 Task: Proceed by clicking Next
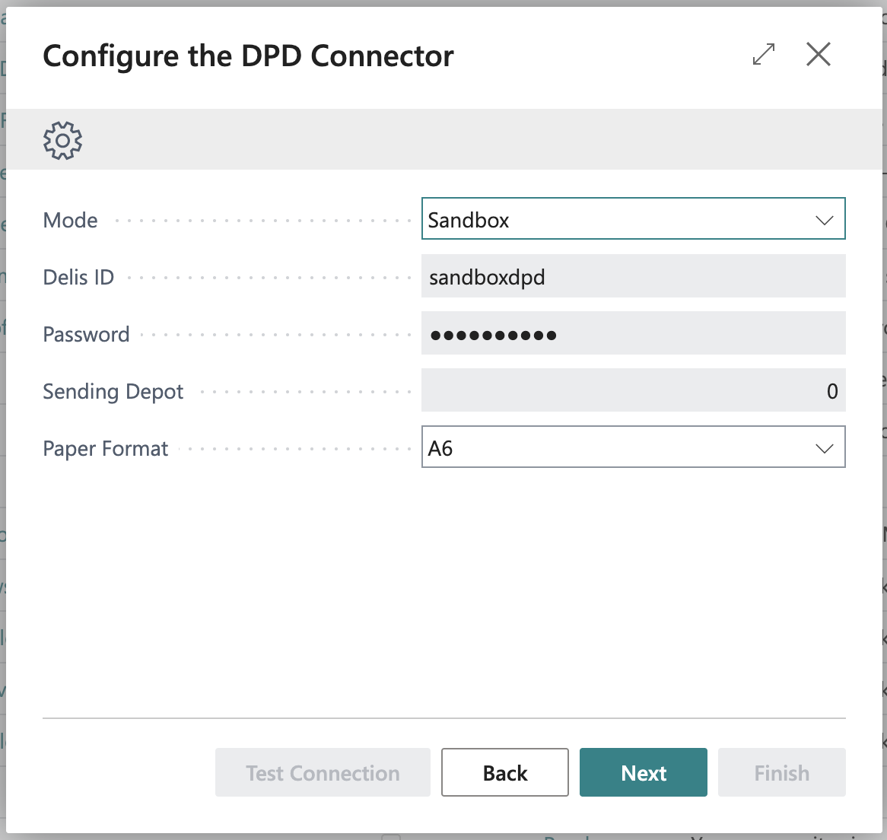[643, 772]
